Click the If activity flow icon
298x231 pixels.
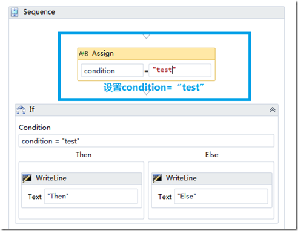[21, 110]
